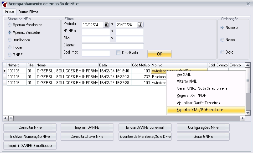Viewport: 253px width, 153px height.
Task: Click the Imprimir DANFE button
Action: coord(87,127)
